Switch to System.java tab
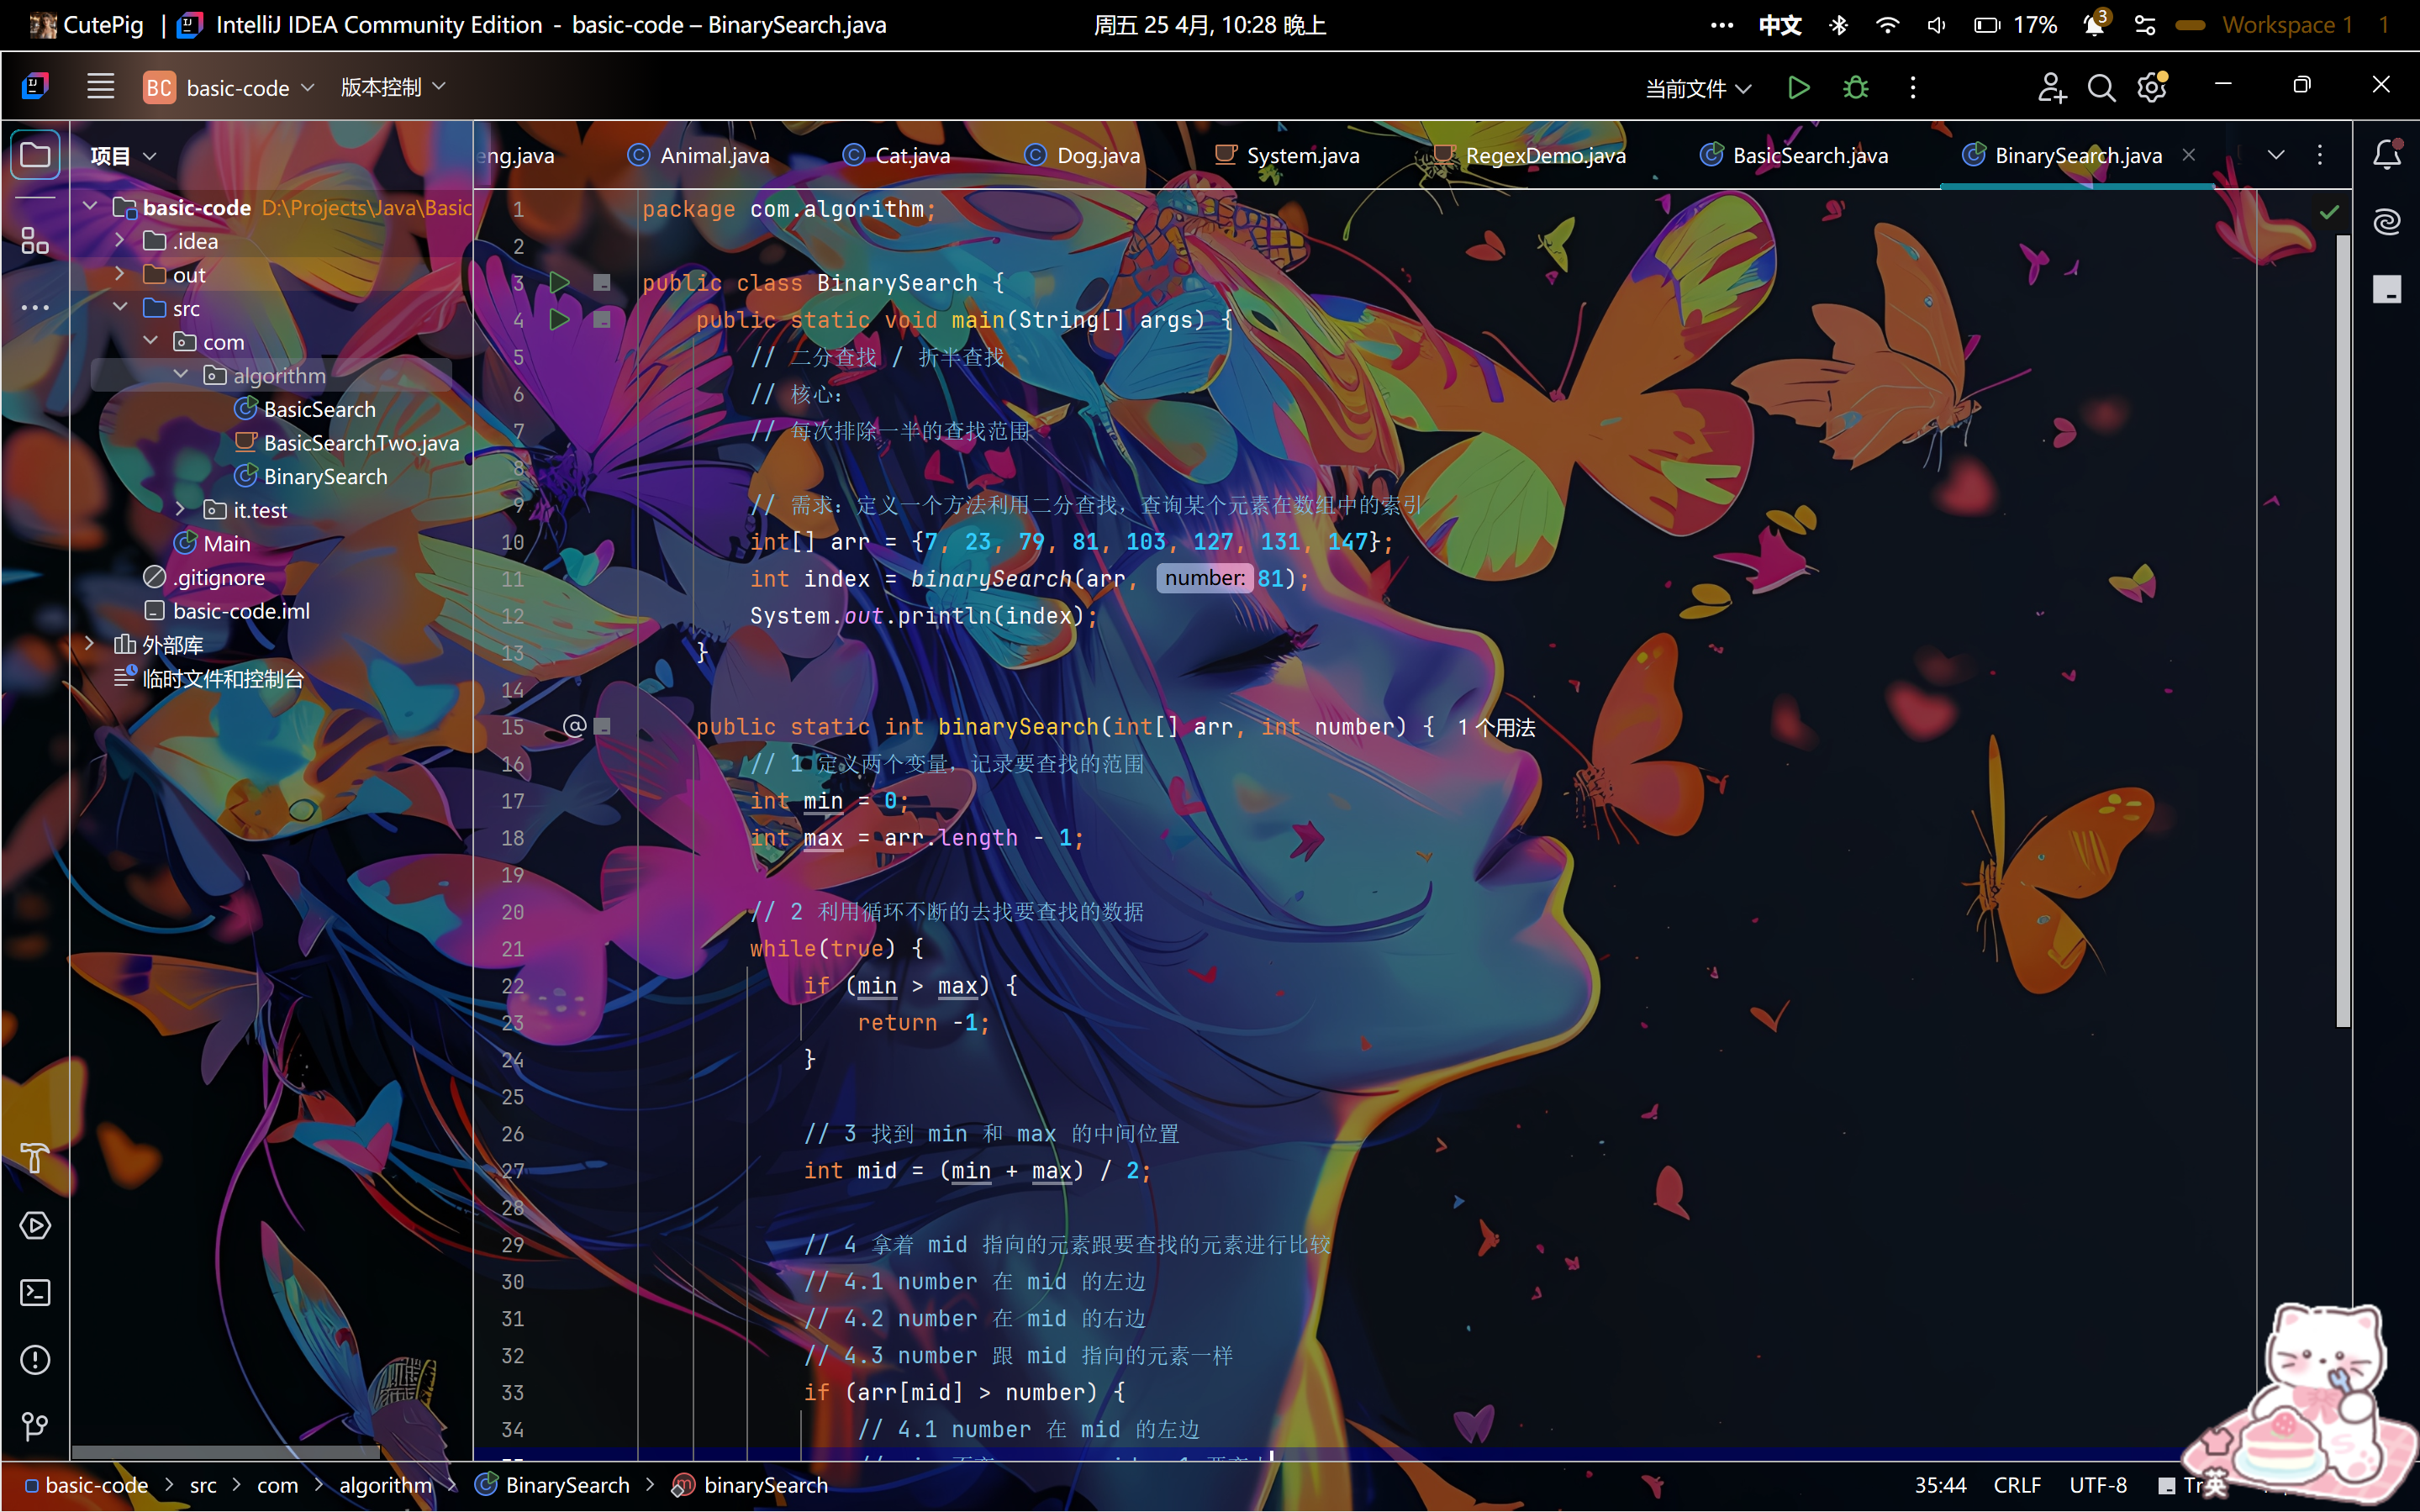Image resolution: width=2420 pixels, height=1512 pixels. point(1287,156)
